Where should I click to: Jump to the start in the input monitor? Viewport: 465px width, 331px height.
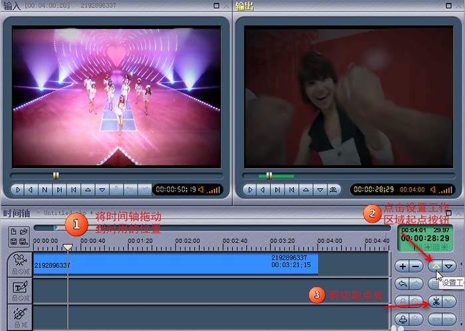(74, 189)
